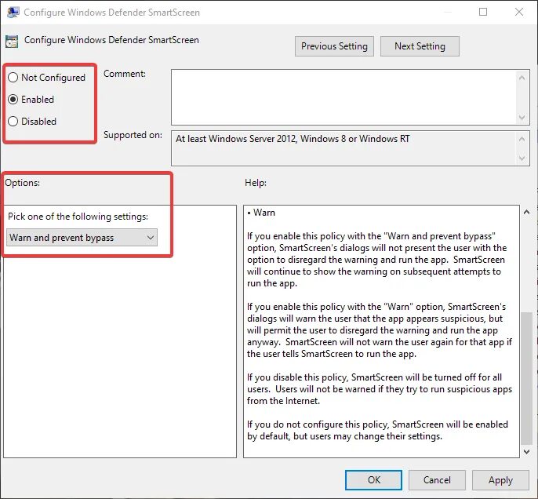This screenshot has width=538, height=499.
Task: Click the Help pane scroll up arrow
Action: coord(527,212)
